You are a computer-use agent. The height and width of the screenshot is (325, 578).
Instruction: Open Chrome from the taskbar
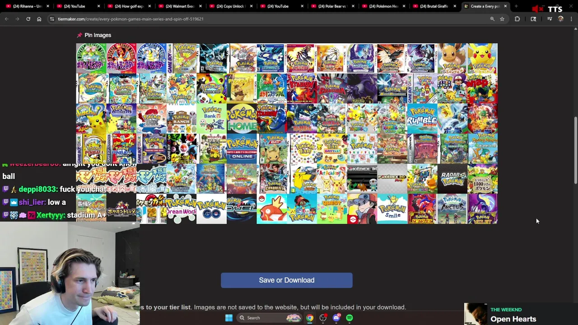coord(309,318)
